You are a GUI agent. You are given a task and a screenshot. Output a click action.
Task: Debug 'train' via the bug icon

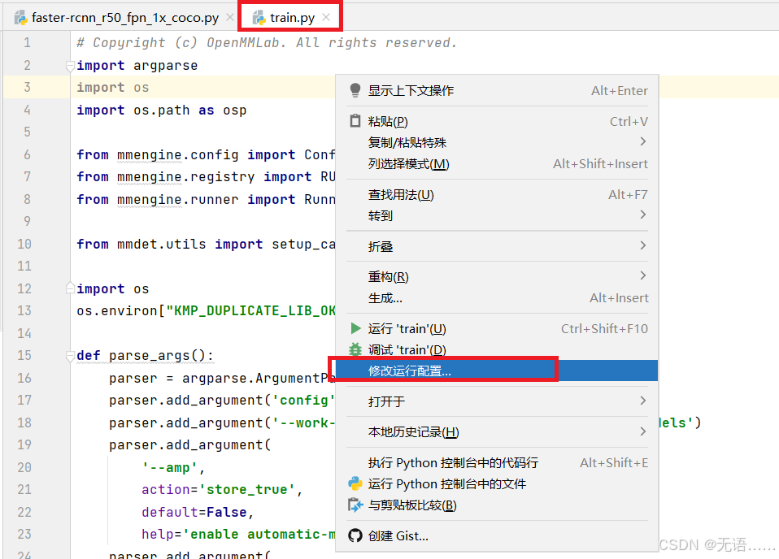355,349
